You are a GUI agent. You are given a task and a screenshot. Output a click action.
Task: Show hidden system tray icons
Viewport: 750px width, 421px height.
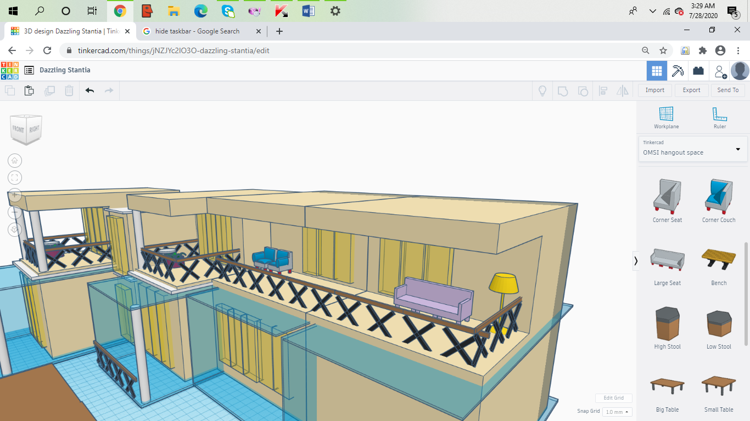652,11
